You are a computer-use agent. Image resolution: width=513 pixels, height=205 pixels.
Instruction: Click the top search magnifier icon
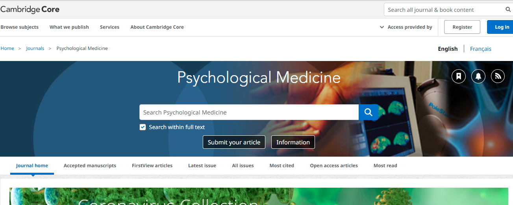(x=508, y=10)
